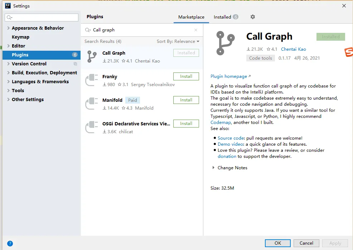Open the Demo video link

pos(230,144)
